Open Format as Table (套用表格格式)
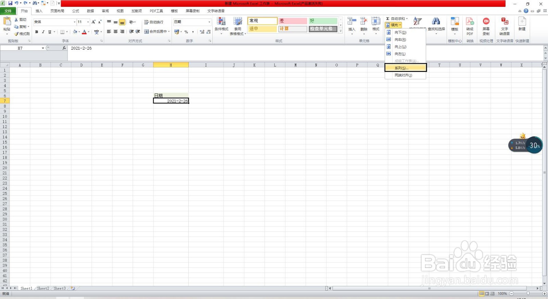The image size is (548, 299). click(x=238, y=26)
